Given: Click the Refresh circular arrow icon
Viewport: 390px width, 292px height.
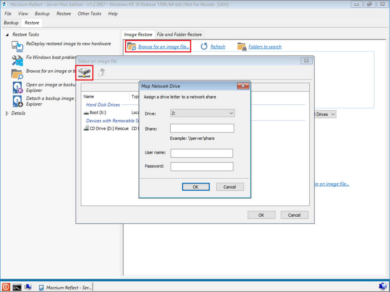Looking at the screenshot, I should [204, 46].
